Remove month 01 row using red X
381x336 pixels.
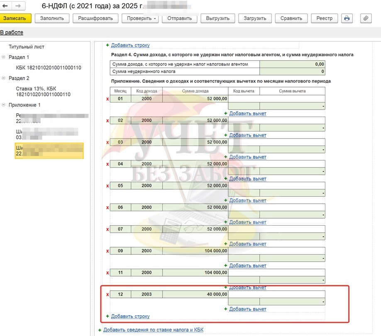point(107,99)
